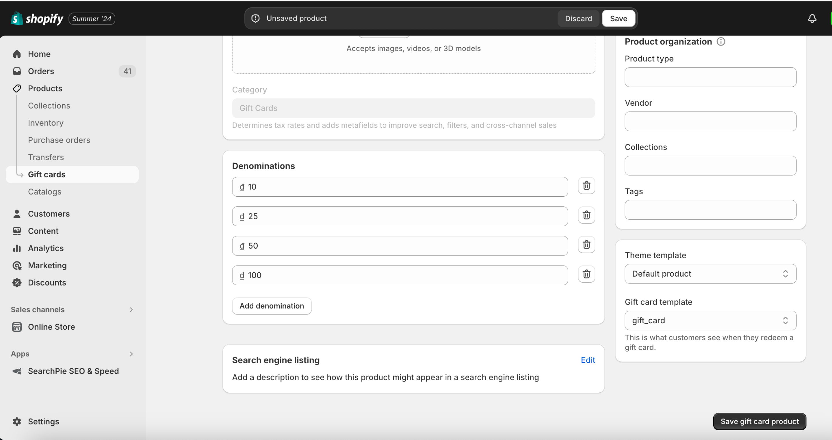Expand the Apps section chevron
The height and width of the screenshot is (440, 832).
point(131,354)
